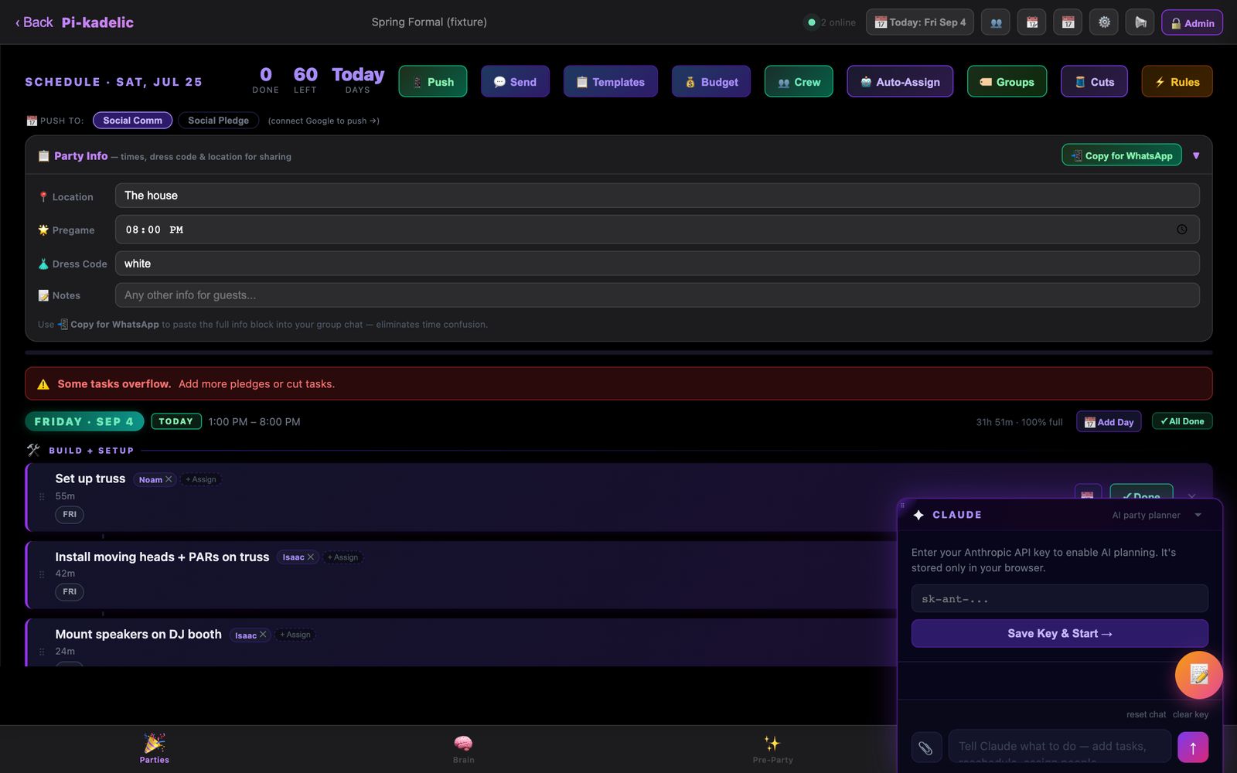
Task: Open the settings gear in top bar
Action: (x=1104, y=22)
